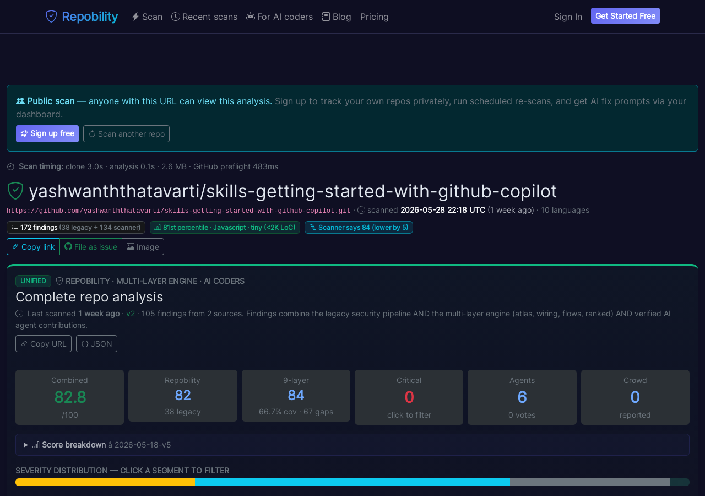The height and width of the screenshot is (496, 705).
Task: Click the robot icon beside For AI coders
Action: coord(251,17)
